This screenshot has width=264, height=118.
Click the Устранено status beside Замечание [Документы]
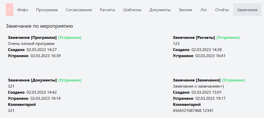tap(70, 80)
